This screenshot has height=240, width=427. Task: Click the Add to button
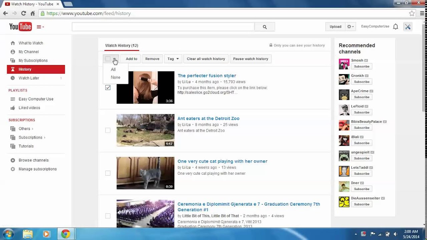click(x=131, y=59)
